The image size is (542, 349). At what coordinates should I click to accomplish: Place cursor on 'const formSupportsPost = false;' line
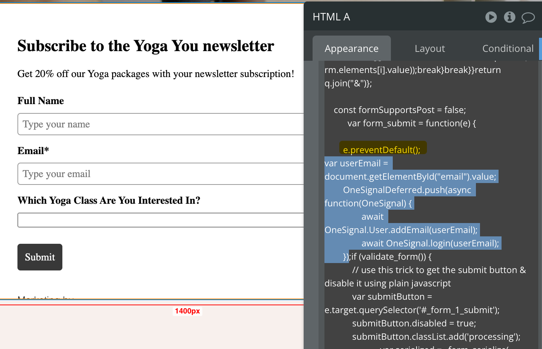(x=399, y=110)
